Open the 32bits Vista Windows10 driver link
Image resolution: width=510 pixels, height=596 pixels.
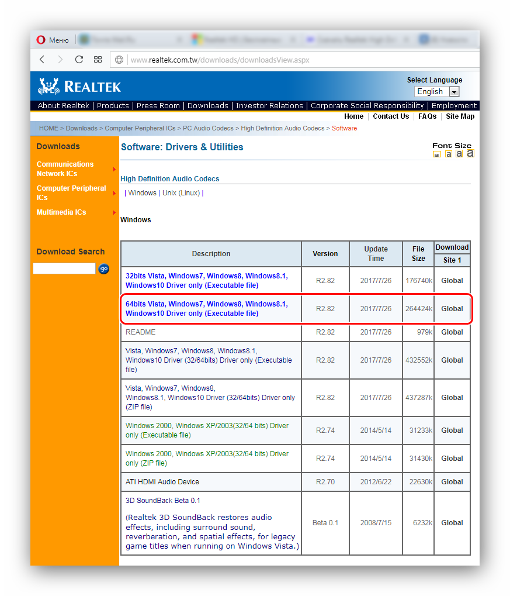207,281
